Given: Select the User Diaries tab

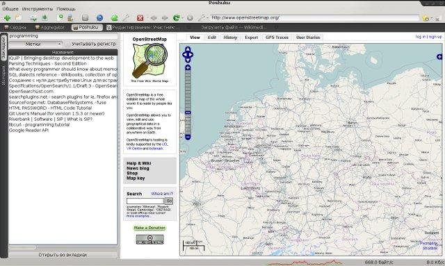Looking at the screenshot, I should pyautogui.click(x=308, y=38).
